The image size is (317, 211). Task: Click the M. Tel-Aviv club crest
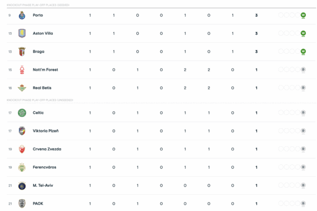[x=22, y=185]
